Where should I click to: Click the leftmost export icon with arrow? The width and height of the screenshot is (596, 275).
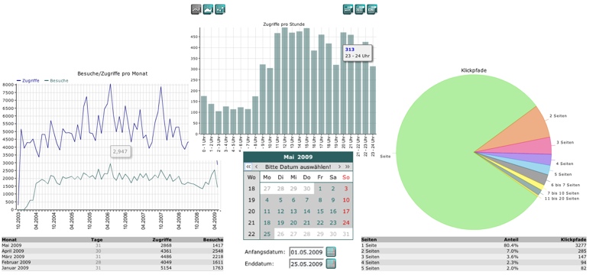tap(348, 9)
